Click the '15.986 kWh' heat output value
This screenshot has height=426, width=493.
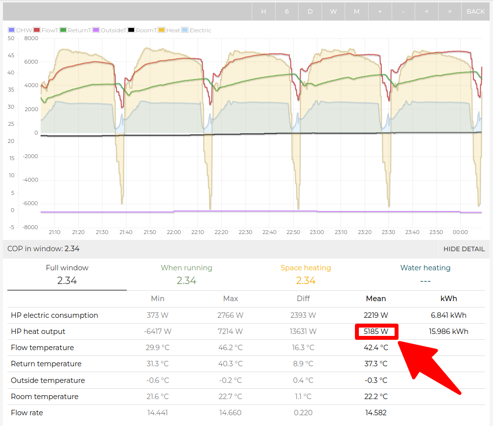coord(448,331)
